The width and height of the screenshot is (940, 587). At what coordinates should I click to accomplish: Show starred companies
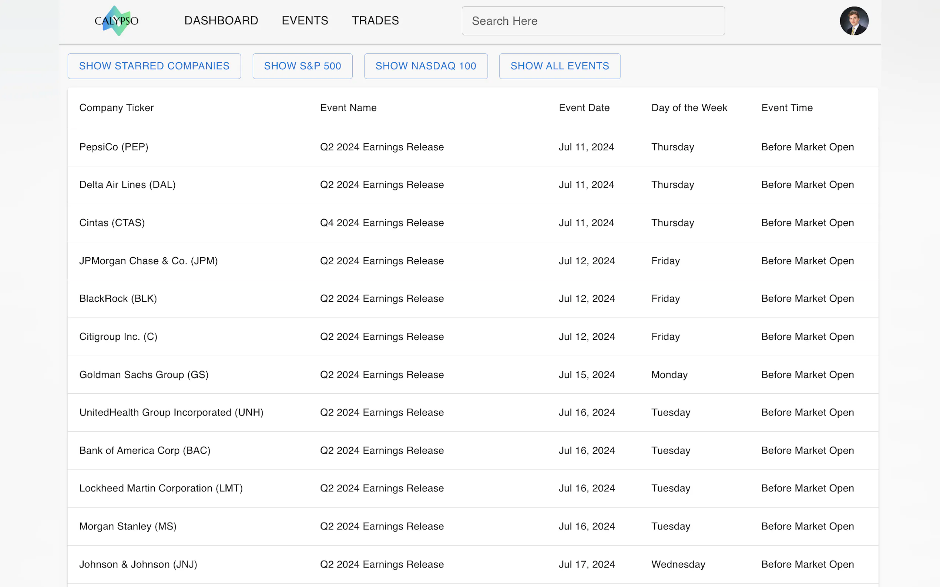pyautogui.click(x=154, y=66)
